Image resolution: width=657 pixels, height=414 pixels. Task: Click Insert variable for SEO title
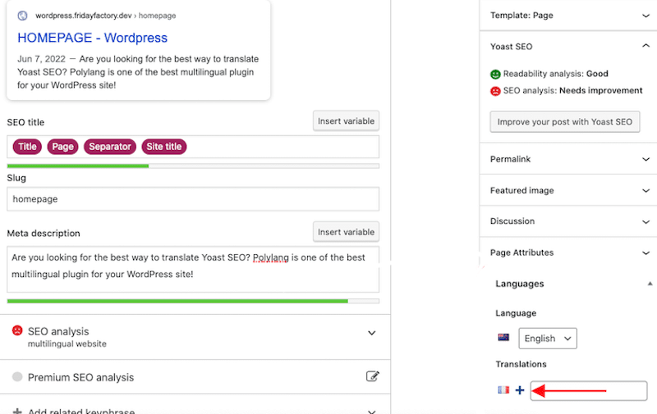346,121
